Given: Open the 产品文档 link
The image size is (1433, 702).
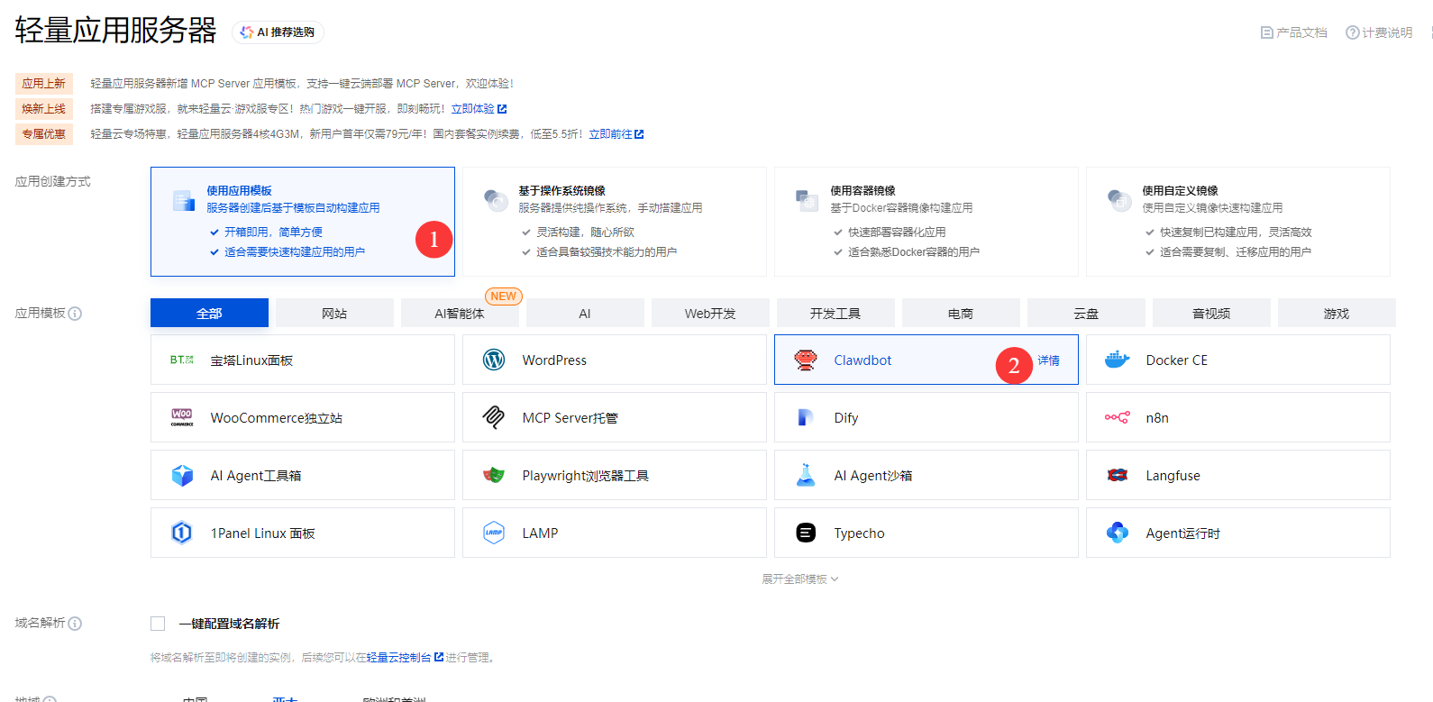Looking at the screenshot, I should pyautogui.click(x=1293, y=32).
